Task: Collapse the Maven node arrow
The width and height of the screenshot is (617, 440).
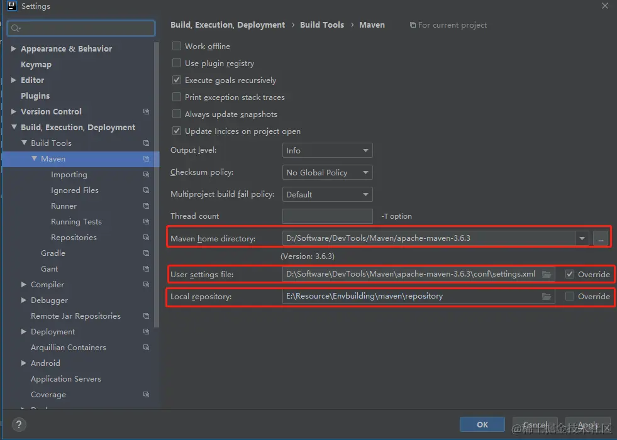Action: (x=34, y=158)
